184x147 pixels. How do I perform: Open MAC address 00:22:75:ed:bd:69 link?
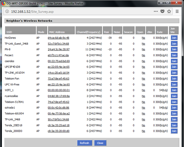[x=59, y=61]
